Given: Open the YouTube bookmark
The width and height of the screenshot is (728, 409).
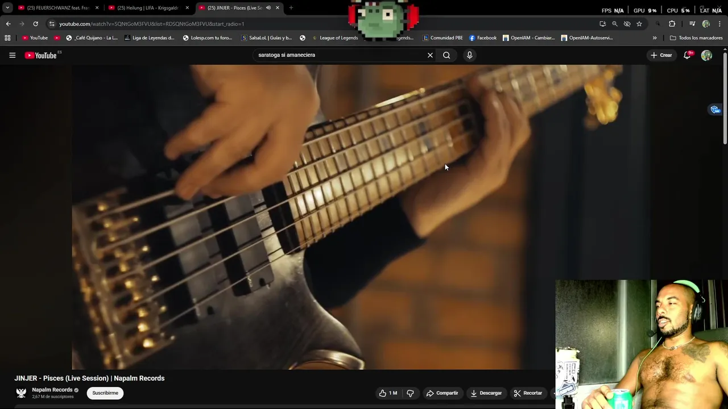Looking at the screenshot, I should coord(35,38).
